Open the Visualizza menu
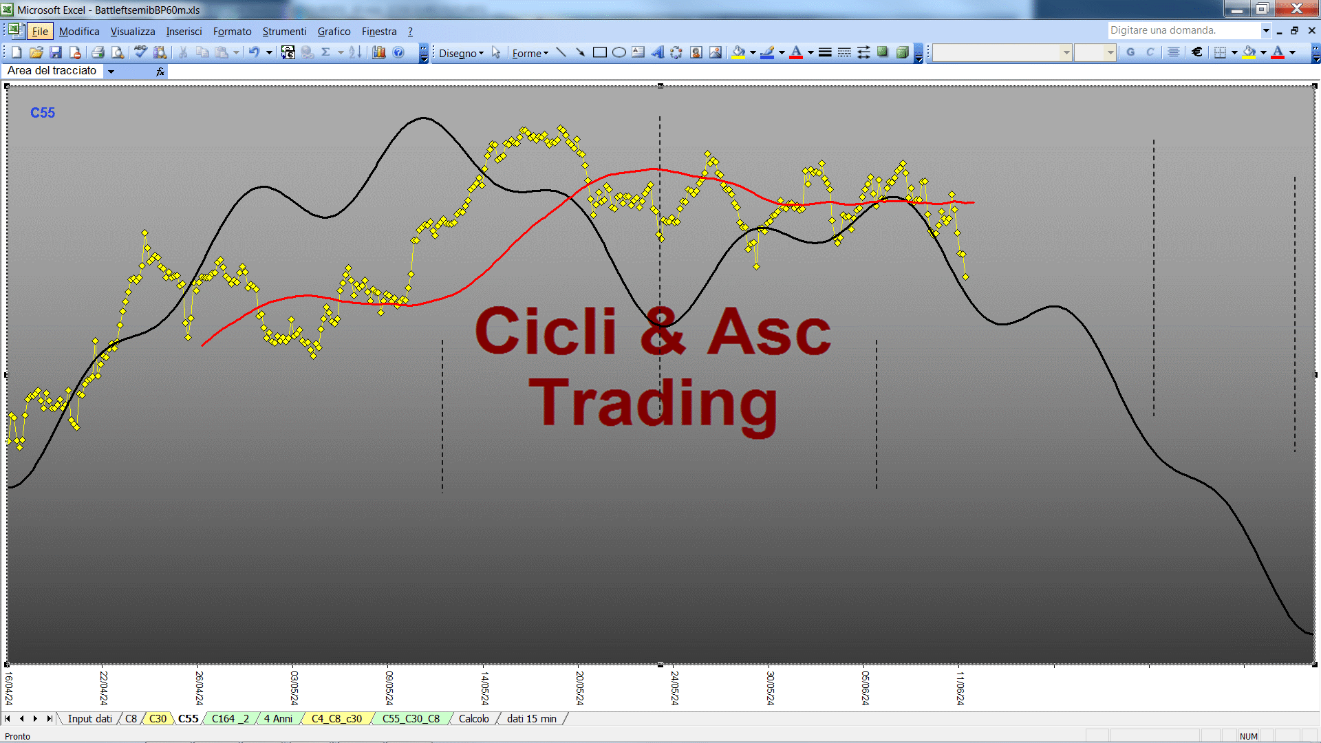The image size is (1321, 743). [133, 32]
